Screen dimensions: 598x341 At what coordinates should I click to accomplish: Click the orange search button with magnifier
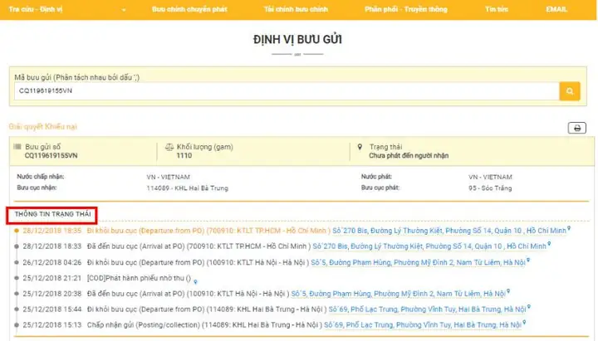(x=570, y=91)
